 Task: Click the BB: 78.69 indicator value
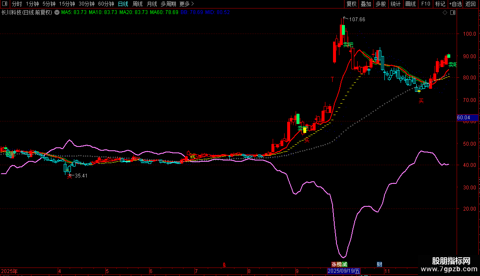point(192,12)
